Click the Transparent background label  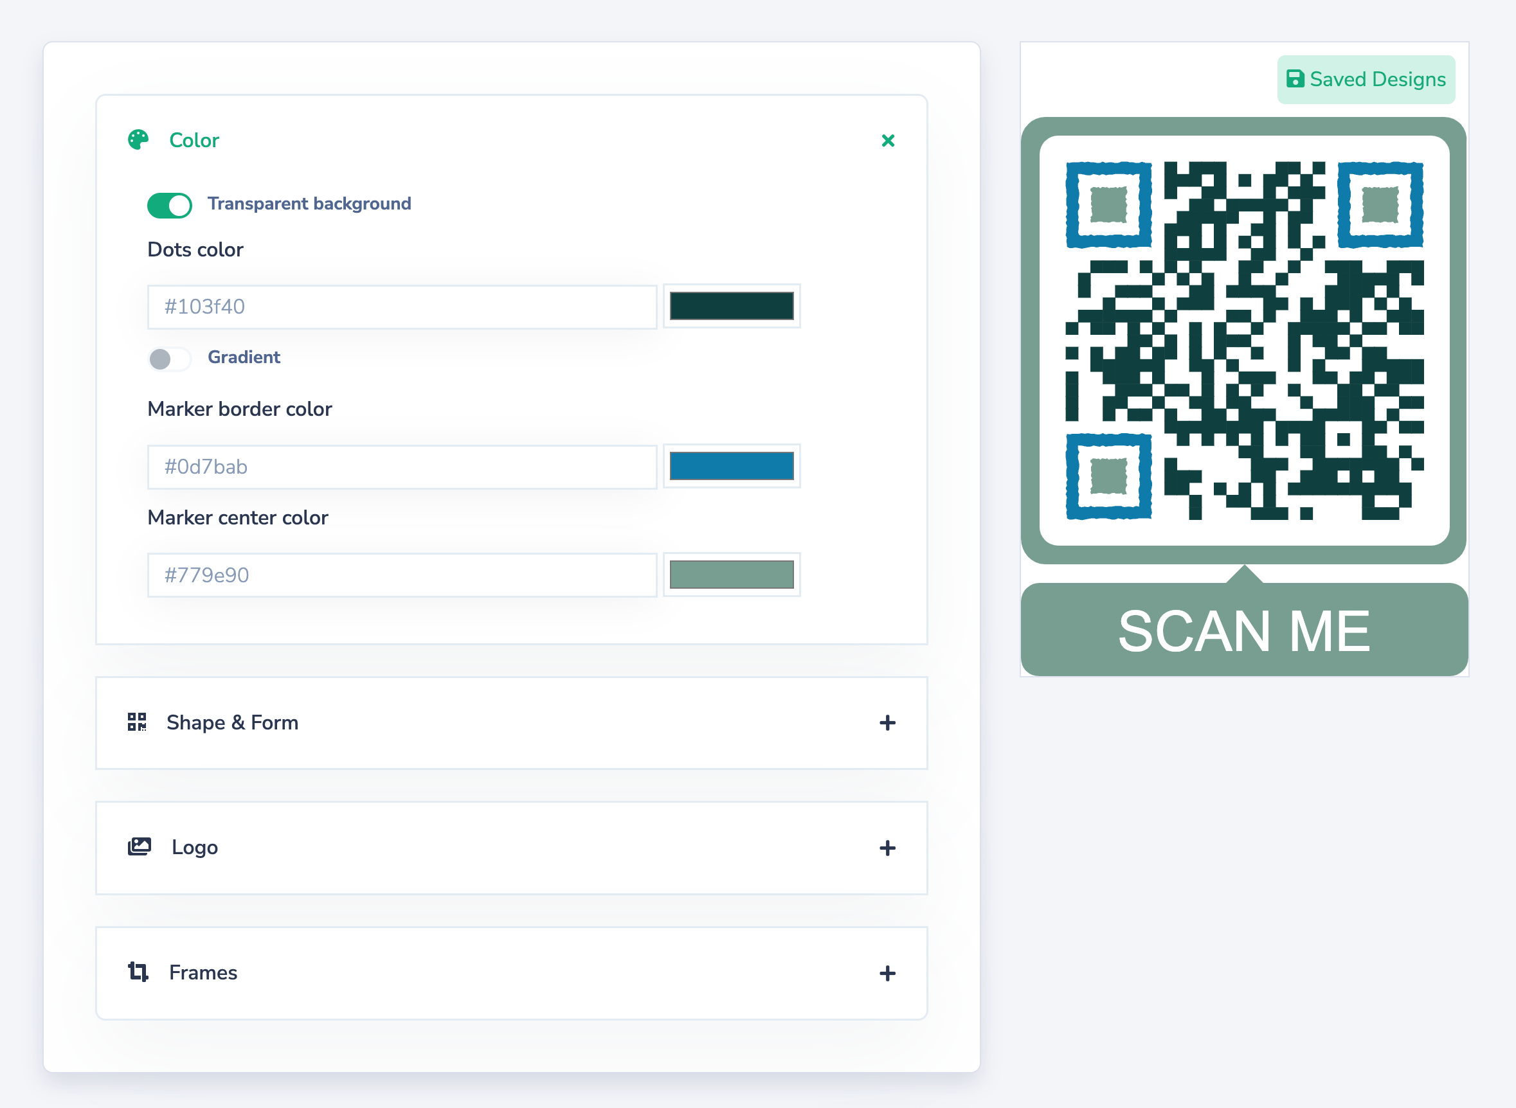pyautogui.click(x=309, y=204)
